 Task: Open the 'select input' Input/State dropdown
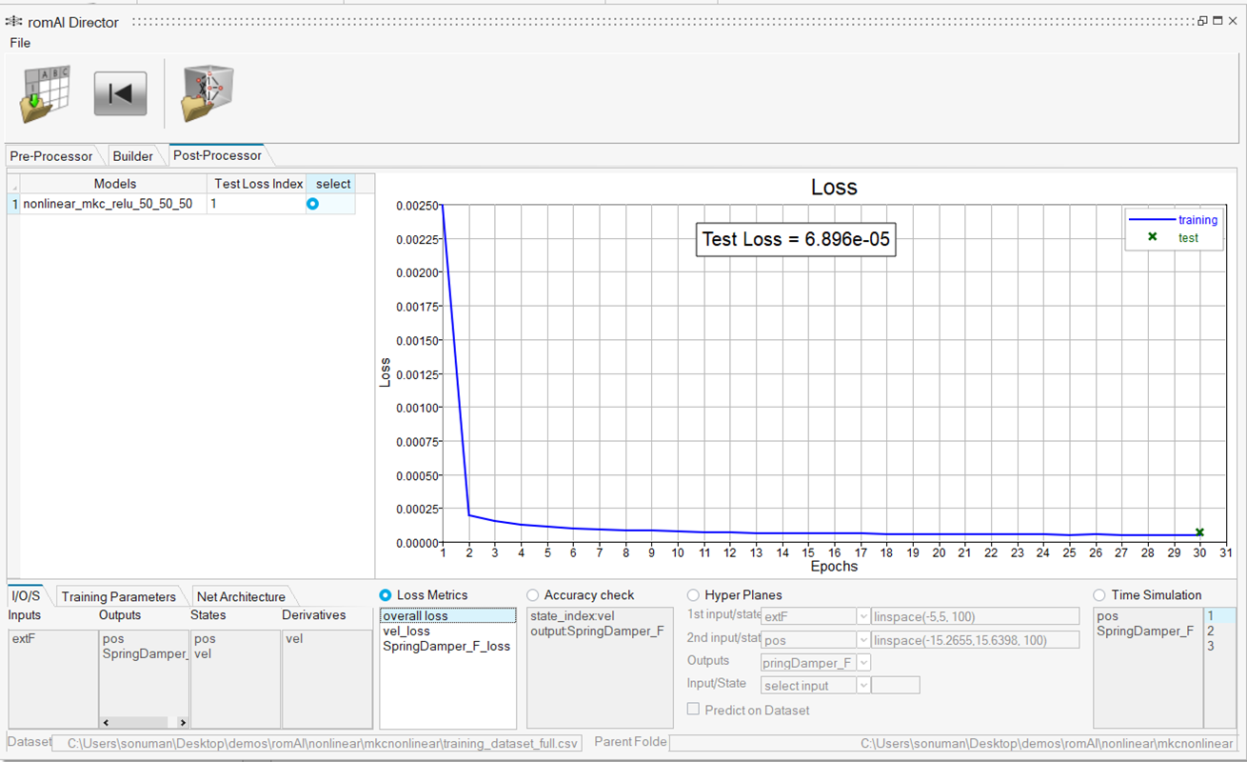point(862,686)
